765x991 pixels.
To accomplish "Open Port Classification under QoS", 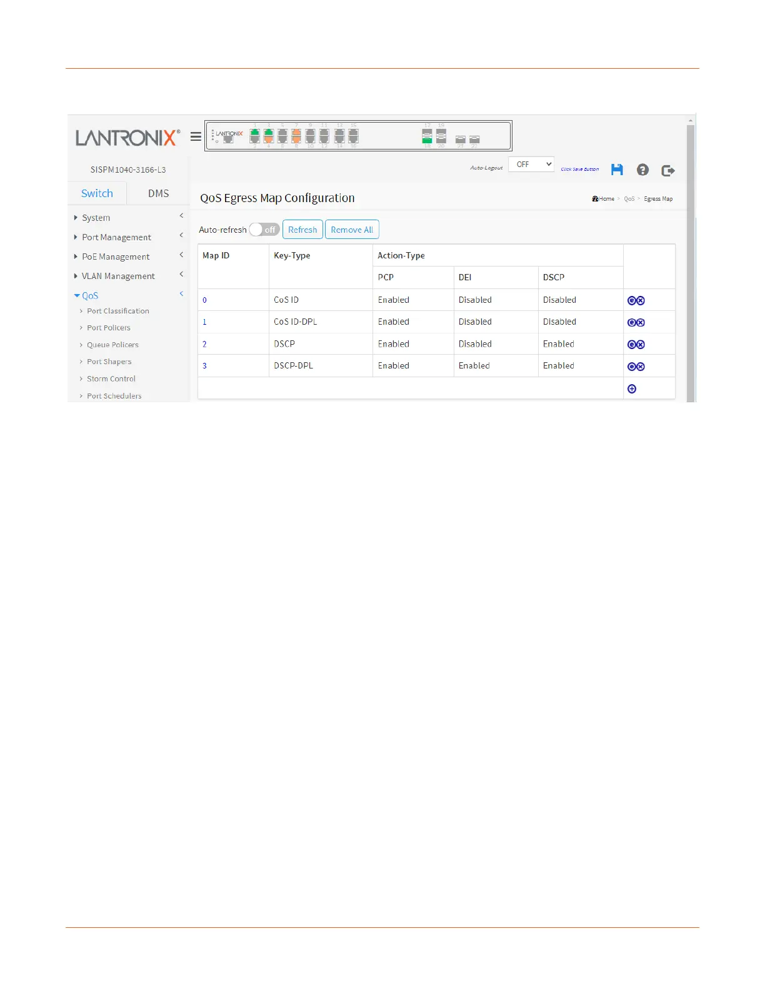I will tap(118, 311).
